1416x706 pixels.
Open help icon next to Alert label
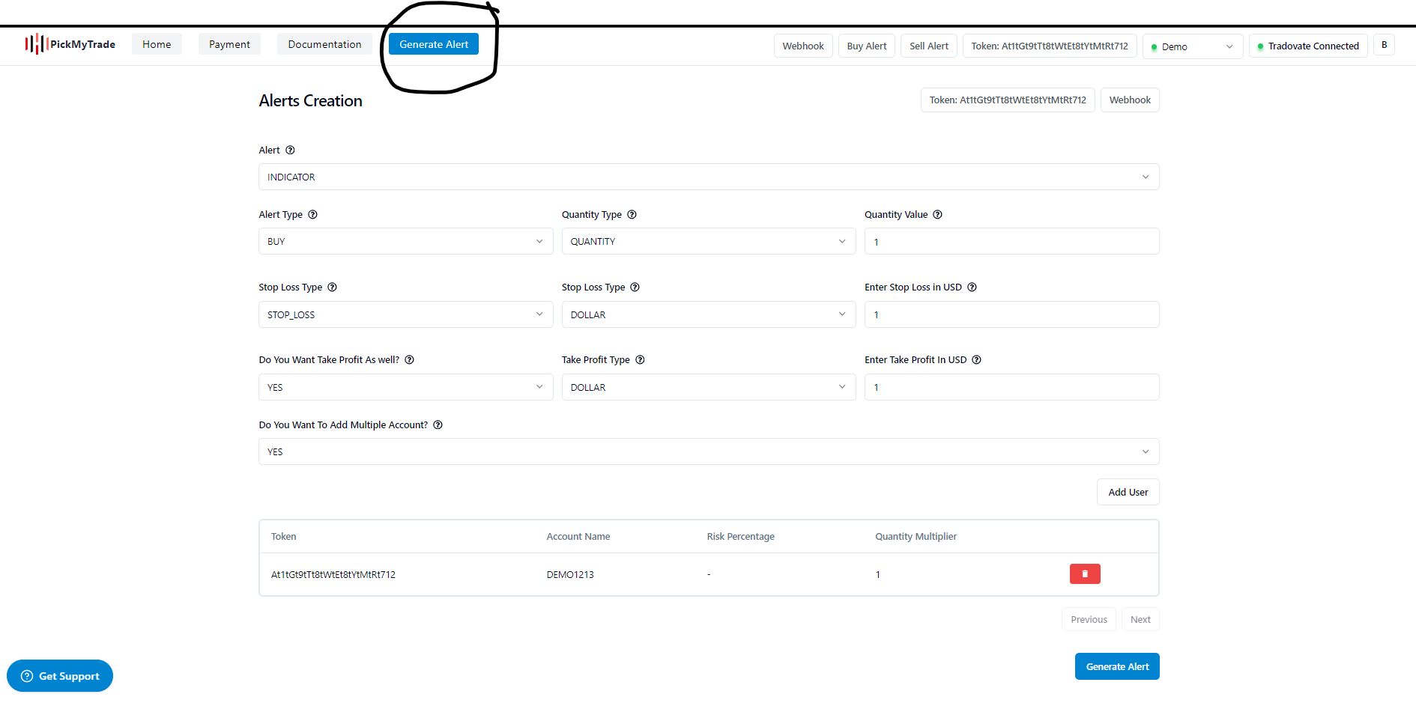(x=290, y=150)
